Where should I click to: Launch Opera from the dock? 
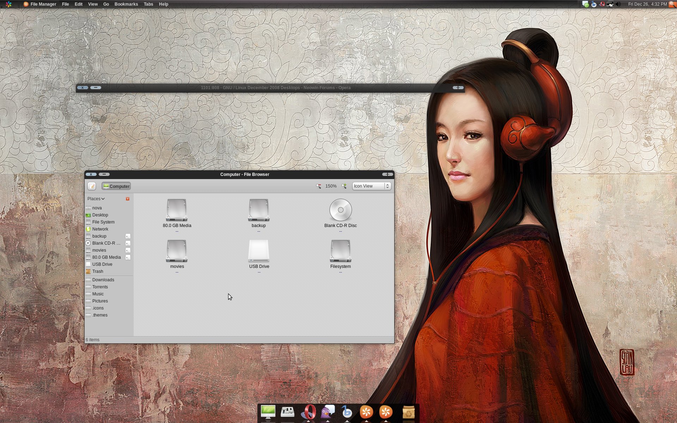click(x=309, y=412)
